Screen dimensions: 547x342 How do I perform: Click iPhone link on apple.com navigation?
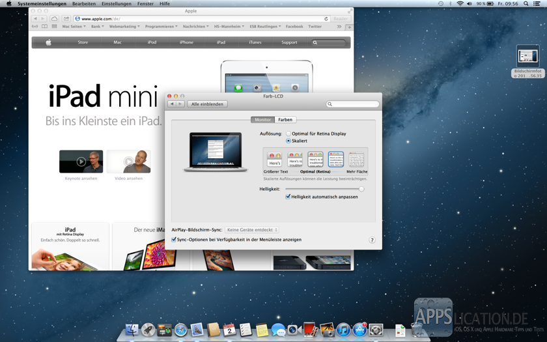(x=186, y=42)
